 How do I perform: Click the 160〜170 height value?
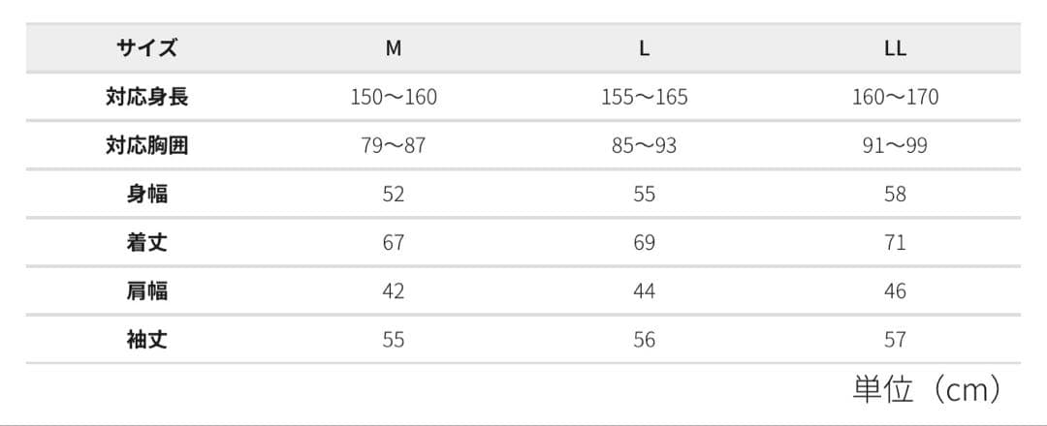pyautogui.click(x=895, y=98)
